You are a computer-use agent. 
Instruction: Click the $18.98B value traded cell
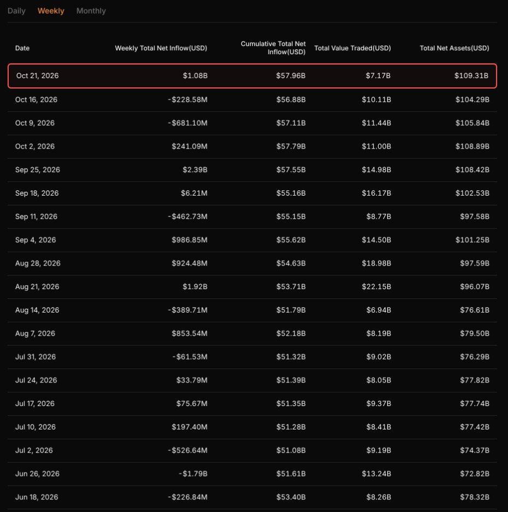[376, 263]
